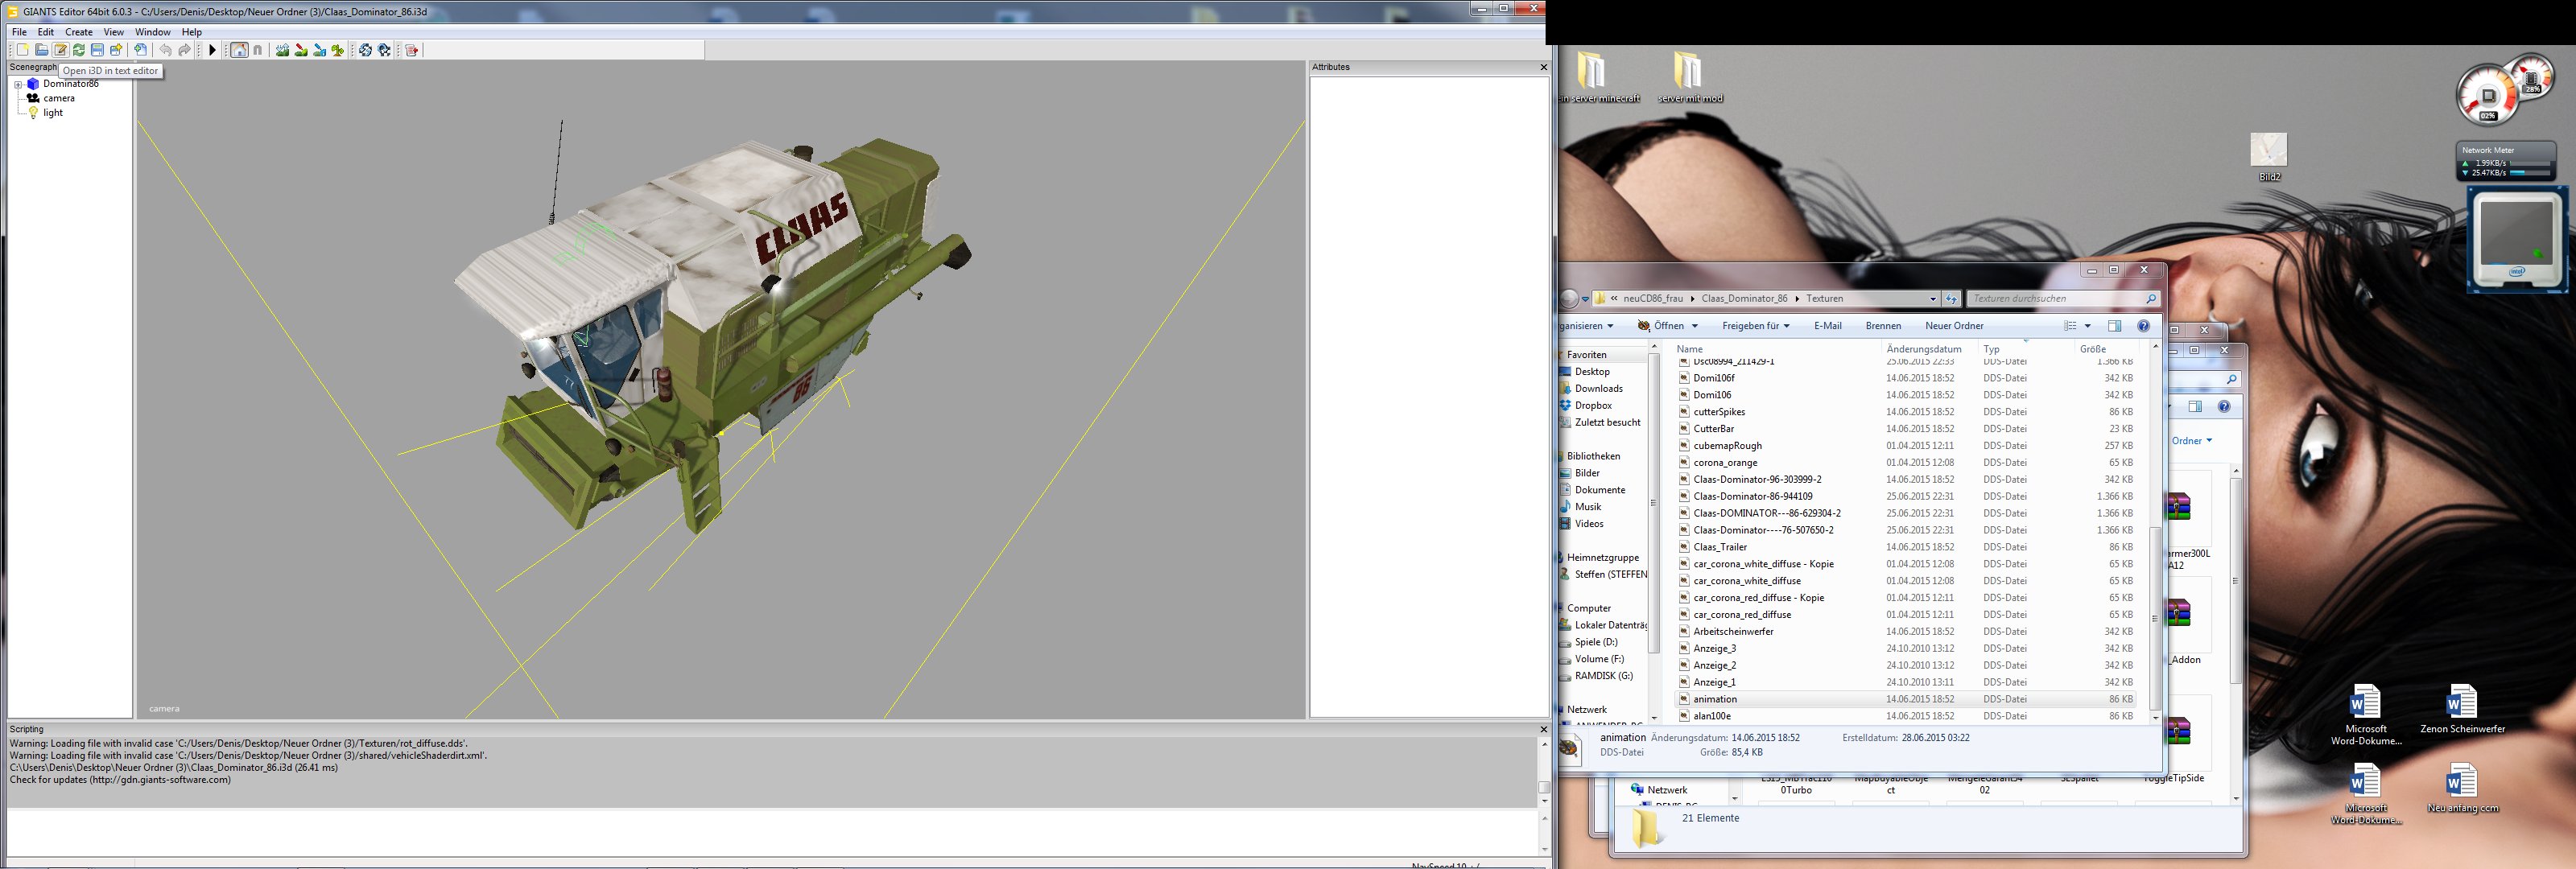Click the page-with-plus toolbar icon in GIANTS Editor
Viewport: 2576px width, 869px height.
click(141, 50)
